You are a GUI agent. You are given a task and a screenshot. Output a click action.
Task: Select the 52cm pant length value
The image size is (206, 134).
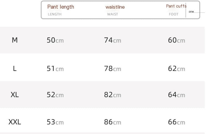[55, 95]
